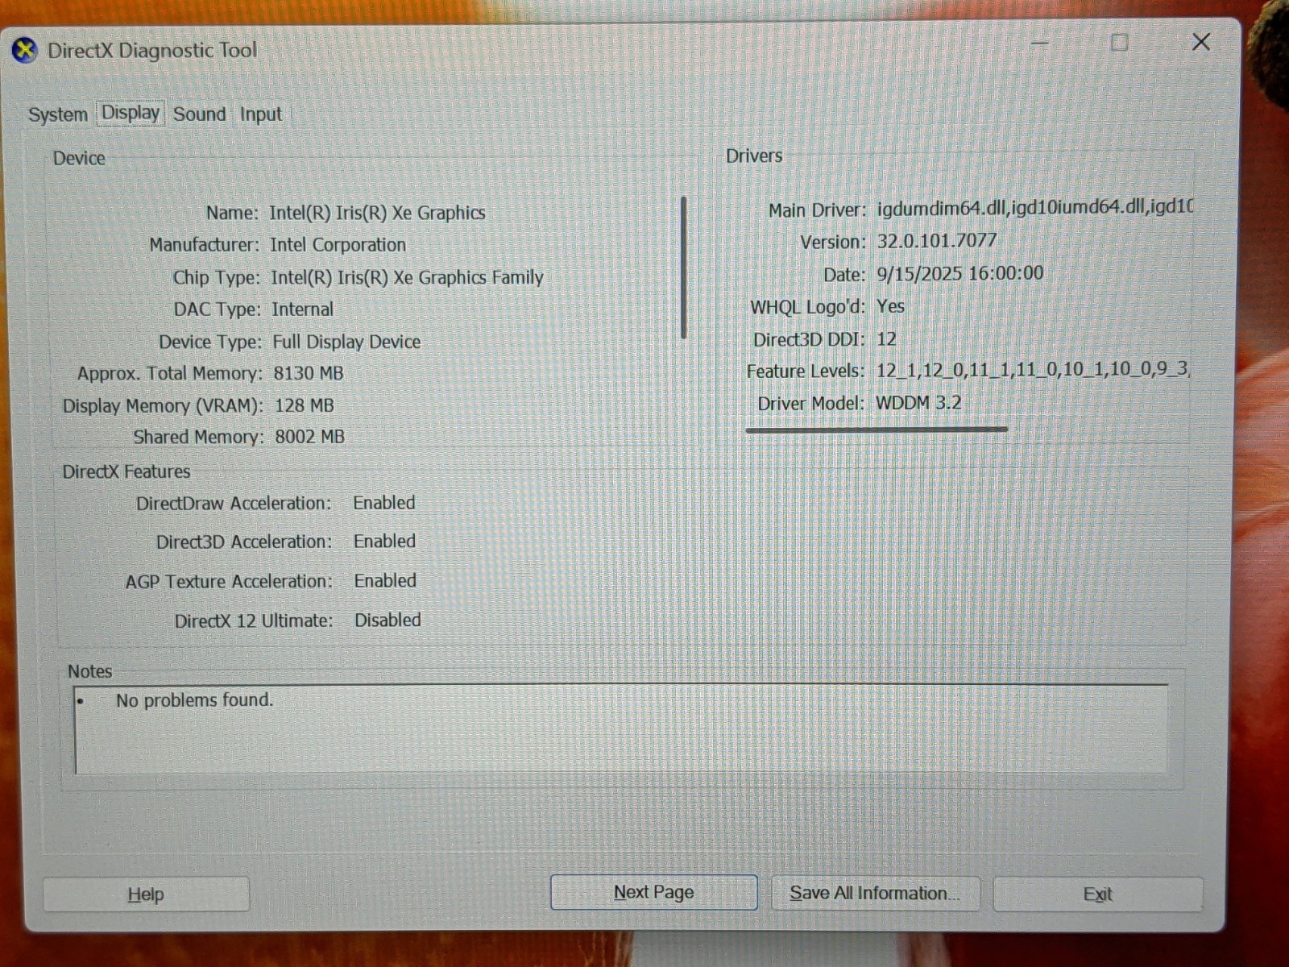Switch to the System tab
Viewport: 1289px width, 967px height.
tap(58, 114)
